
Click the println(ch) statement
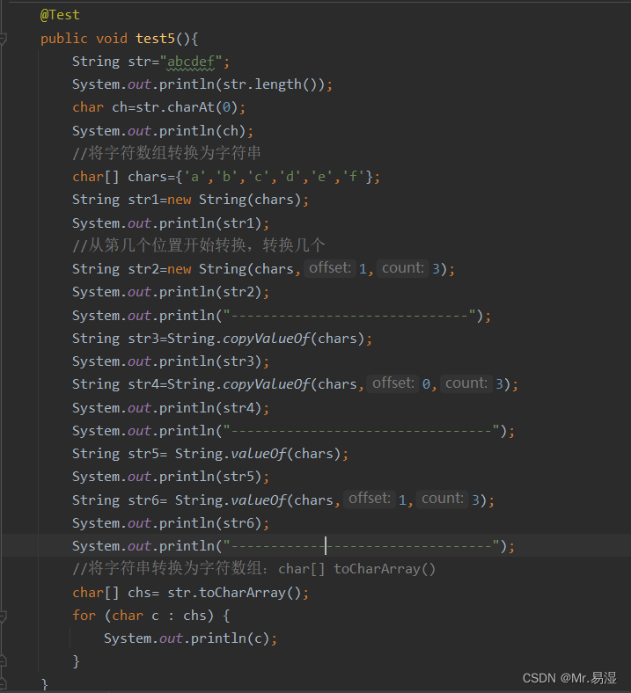tap(163, 131)
